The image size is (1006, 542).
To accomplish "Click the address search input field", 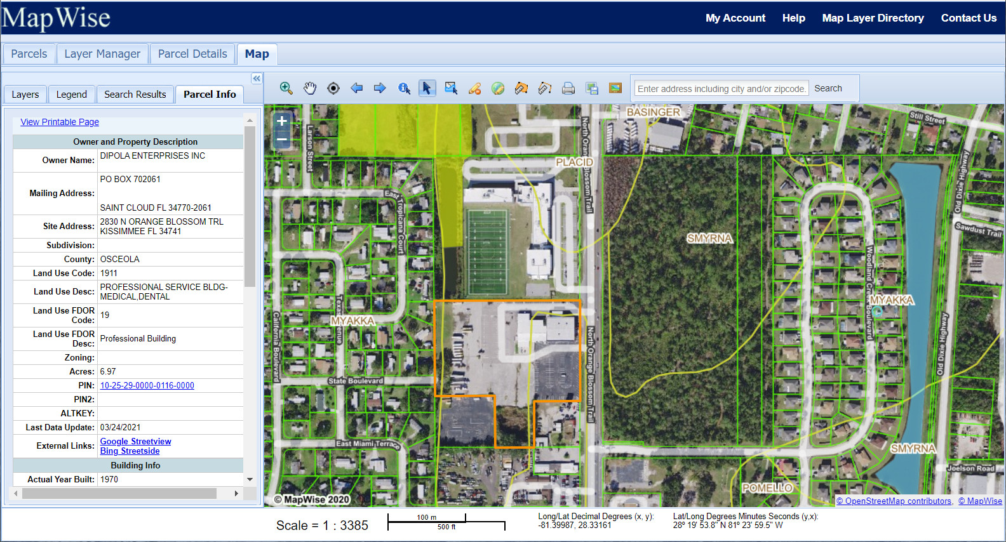I will point(722,89).
